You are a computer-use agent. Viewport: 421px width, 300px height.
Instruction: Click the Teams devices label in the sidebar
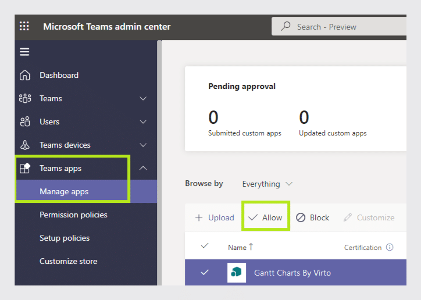pyautogui.click(x=65, y=145)
